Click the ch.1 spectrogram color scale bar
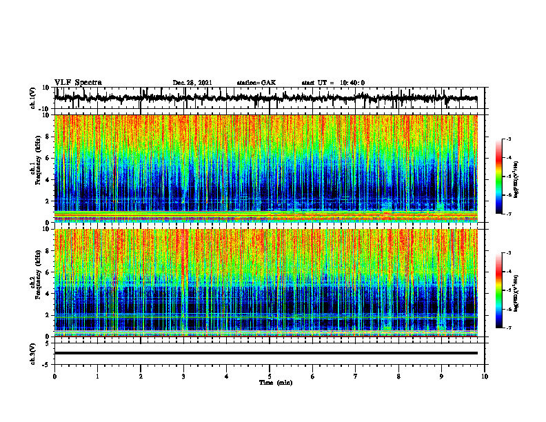The height and width of the screenshot is (422, 546). point(498,177)
